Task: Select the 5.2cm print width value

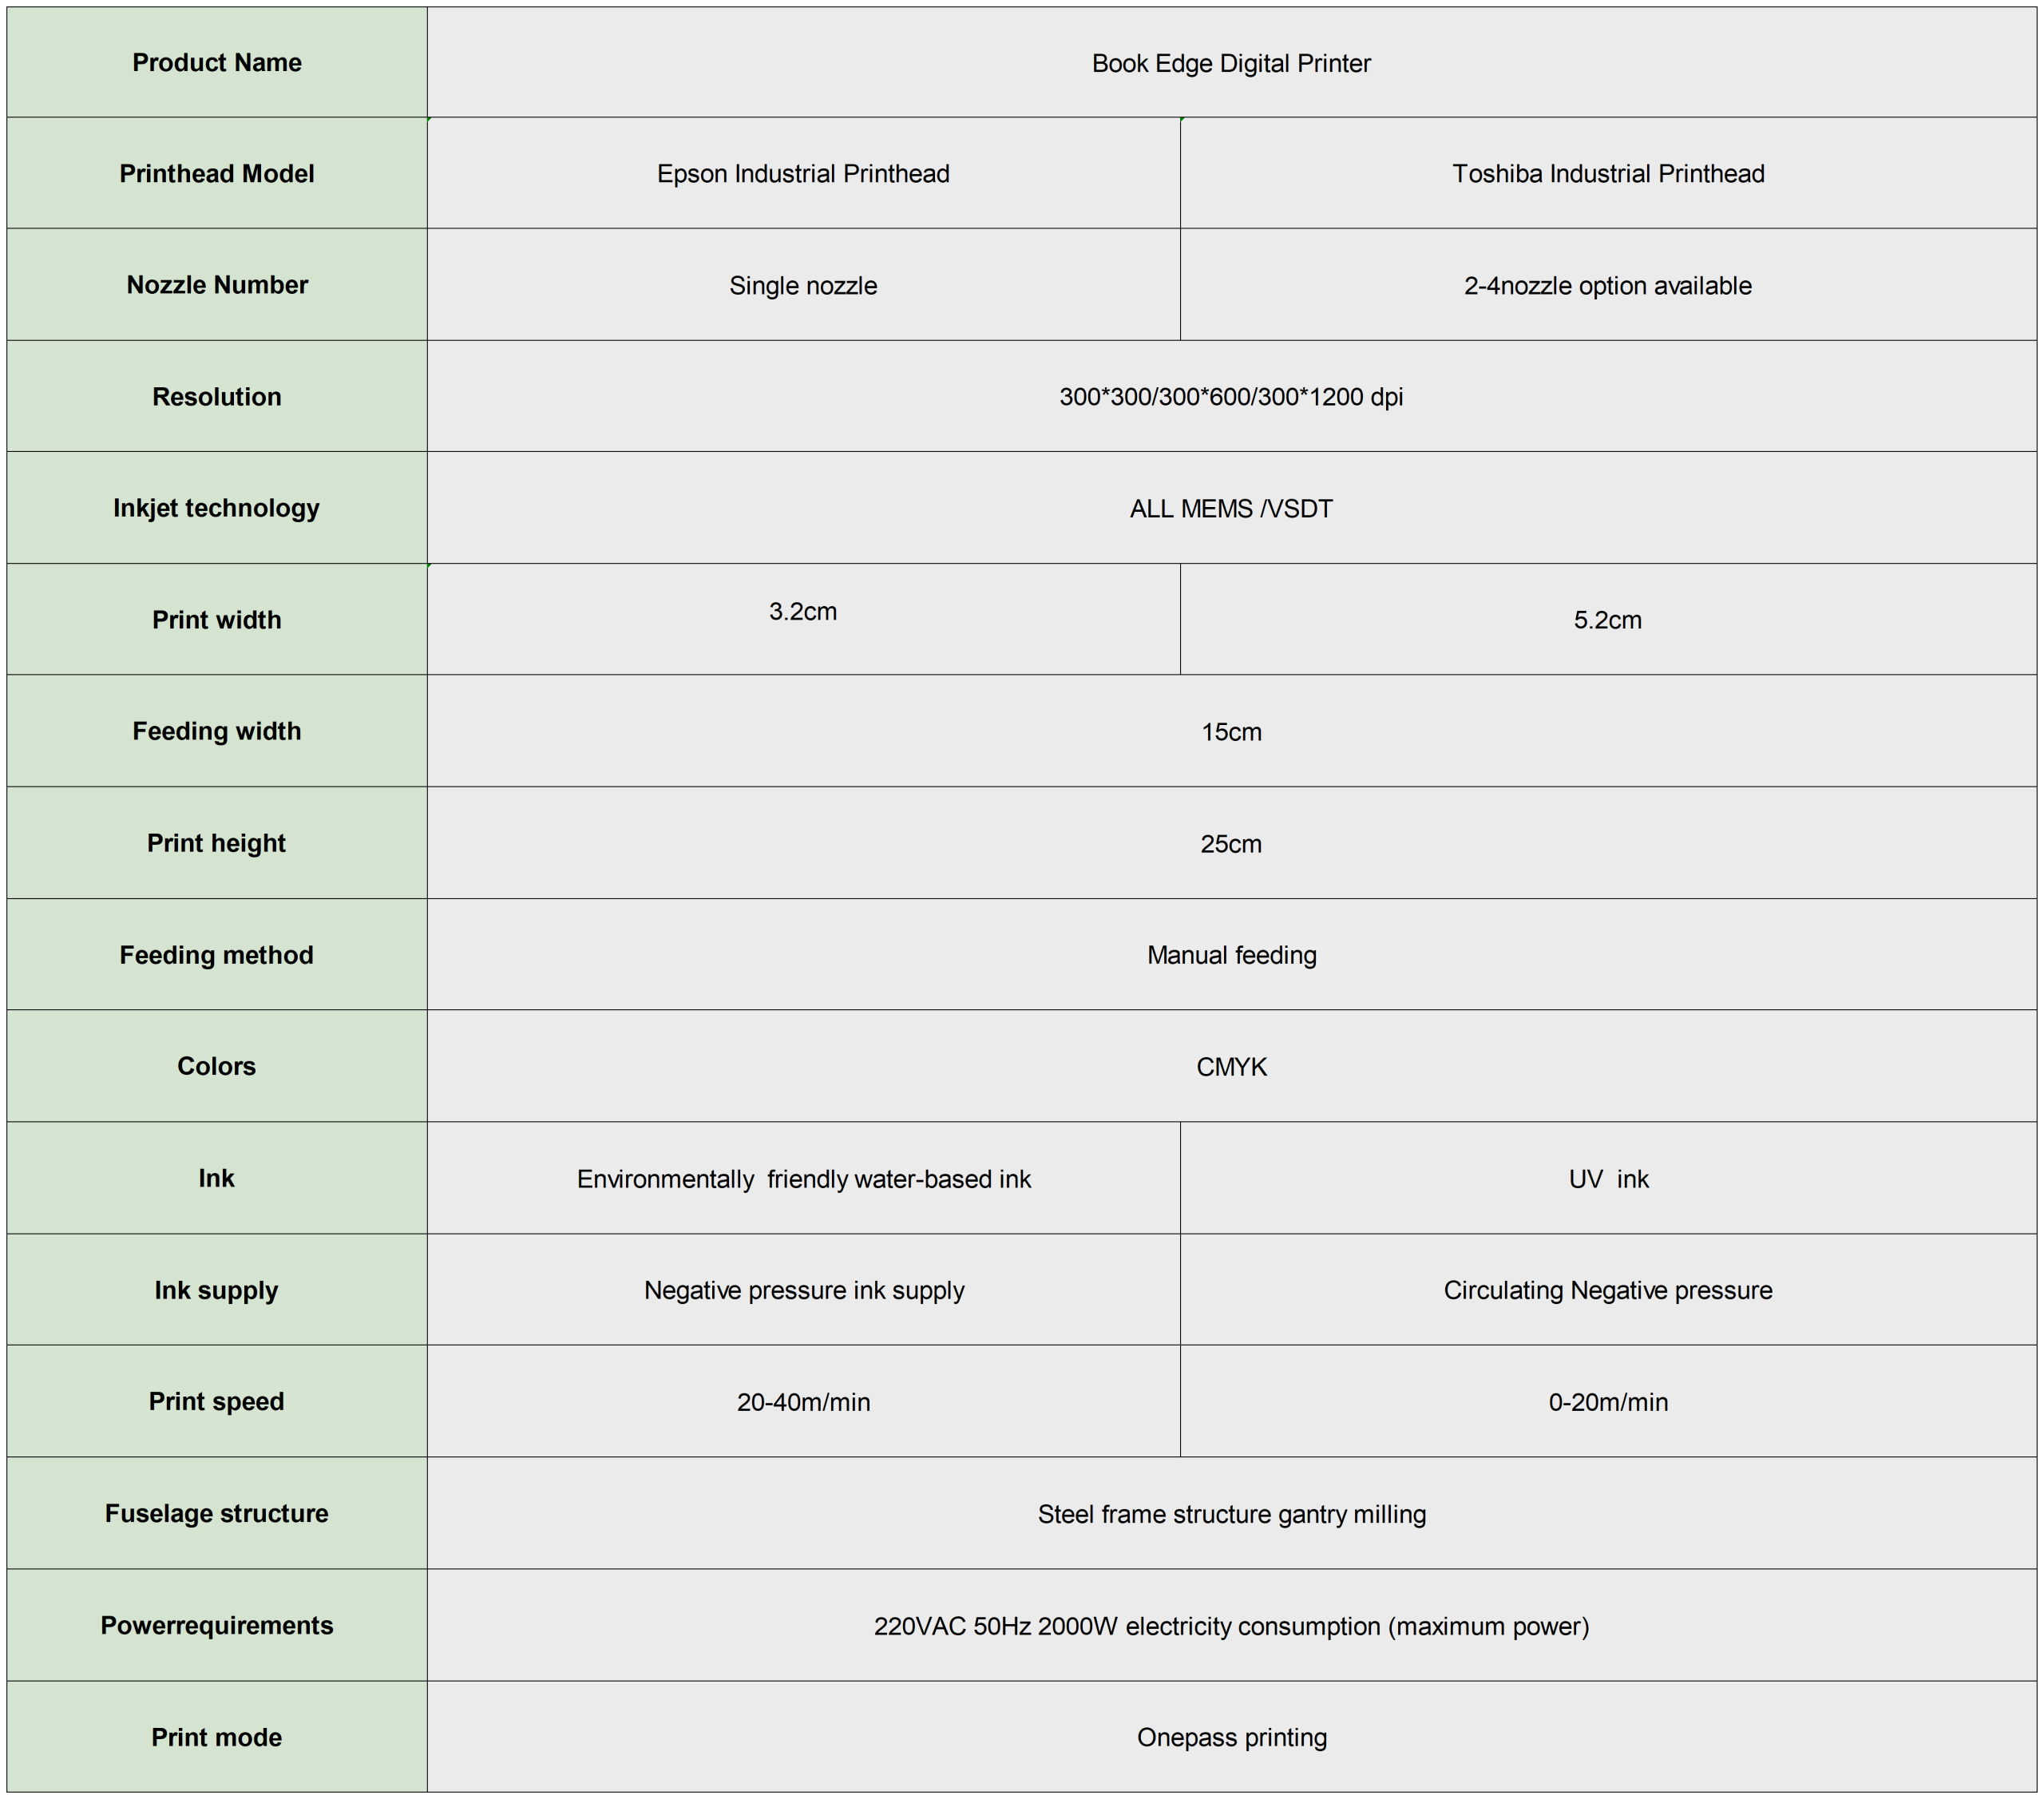Action: tap(1607, 620)
